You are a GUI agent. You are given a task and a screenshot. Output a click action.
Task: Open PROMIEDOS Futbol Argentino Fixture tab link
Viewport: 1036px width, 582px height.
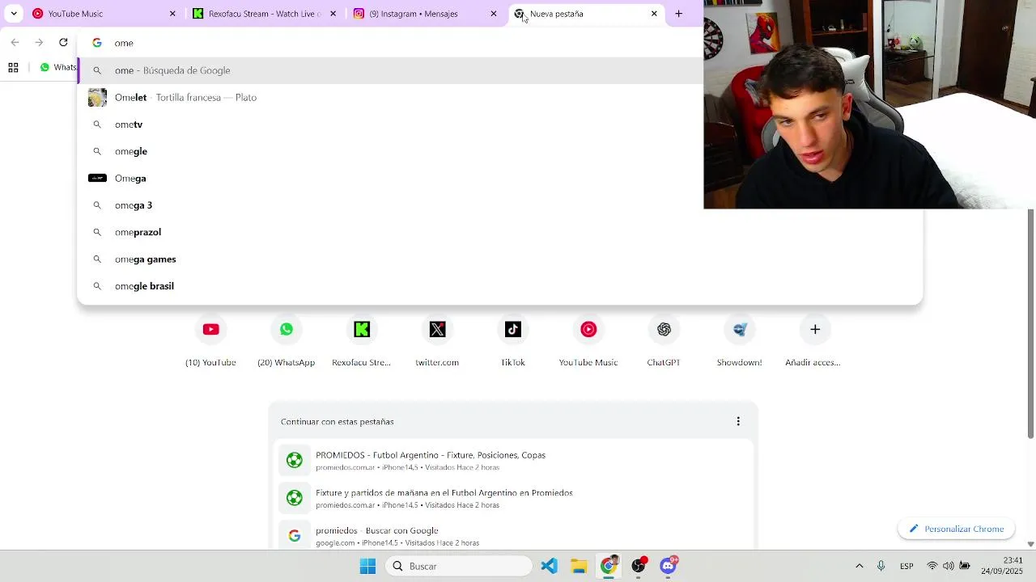[x=512, y=461]
